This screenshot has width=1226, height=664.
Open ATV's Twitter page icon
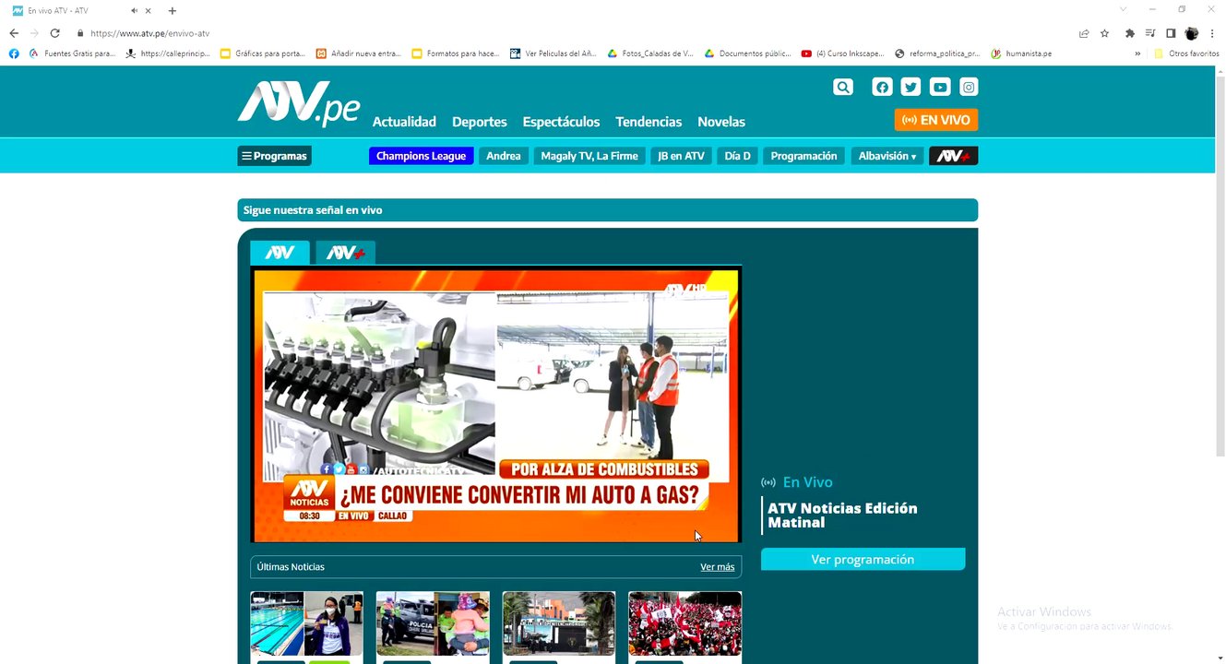(911, 87)
